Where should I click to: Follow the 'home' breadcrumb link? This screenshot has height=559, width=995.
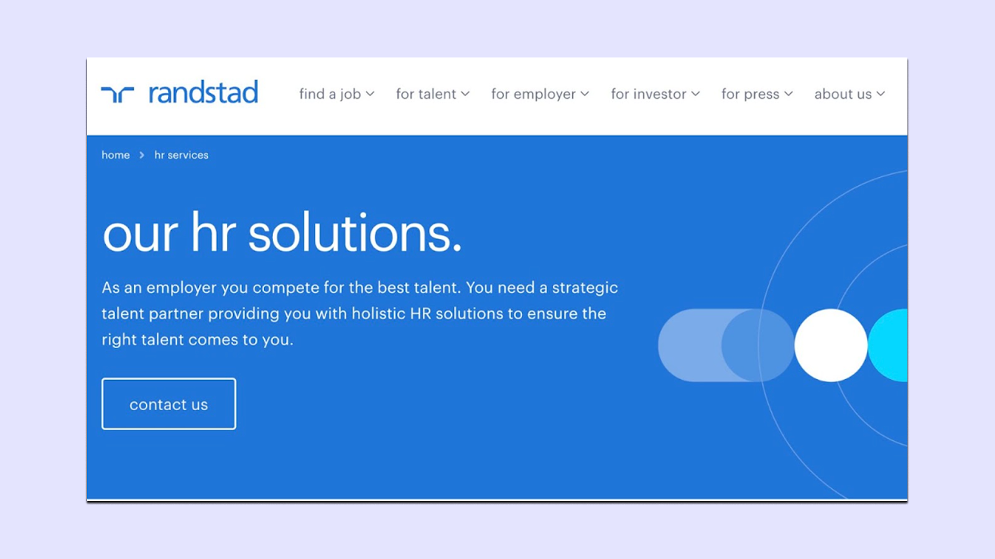(116, 155)
